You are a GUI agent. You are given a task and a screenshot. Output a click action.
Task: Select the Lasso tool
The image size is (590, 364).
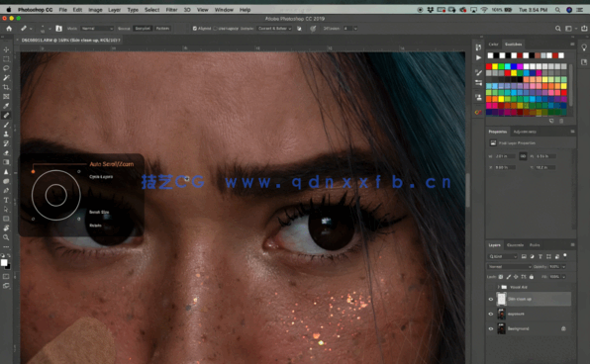(x=6, y=68)
